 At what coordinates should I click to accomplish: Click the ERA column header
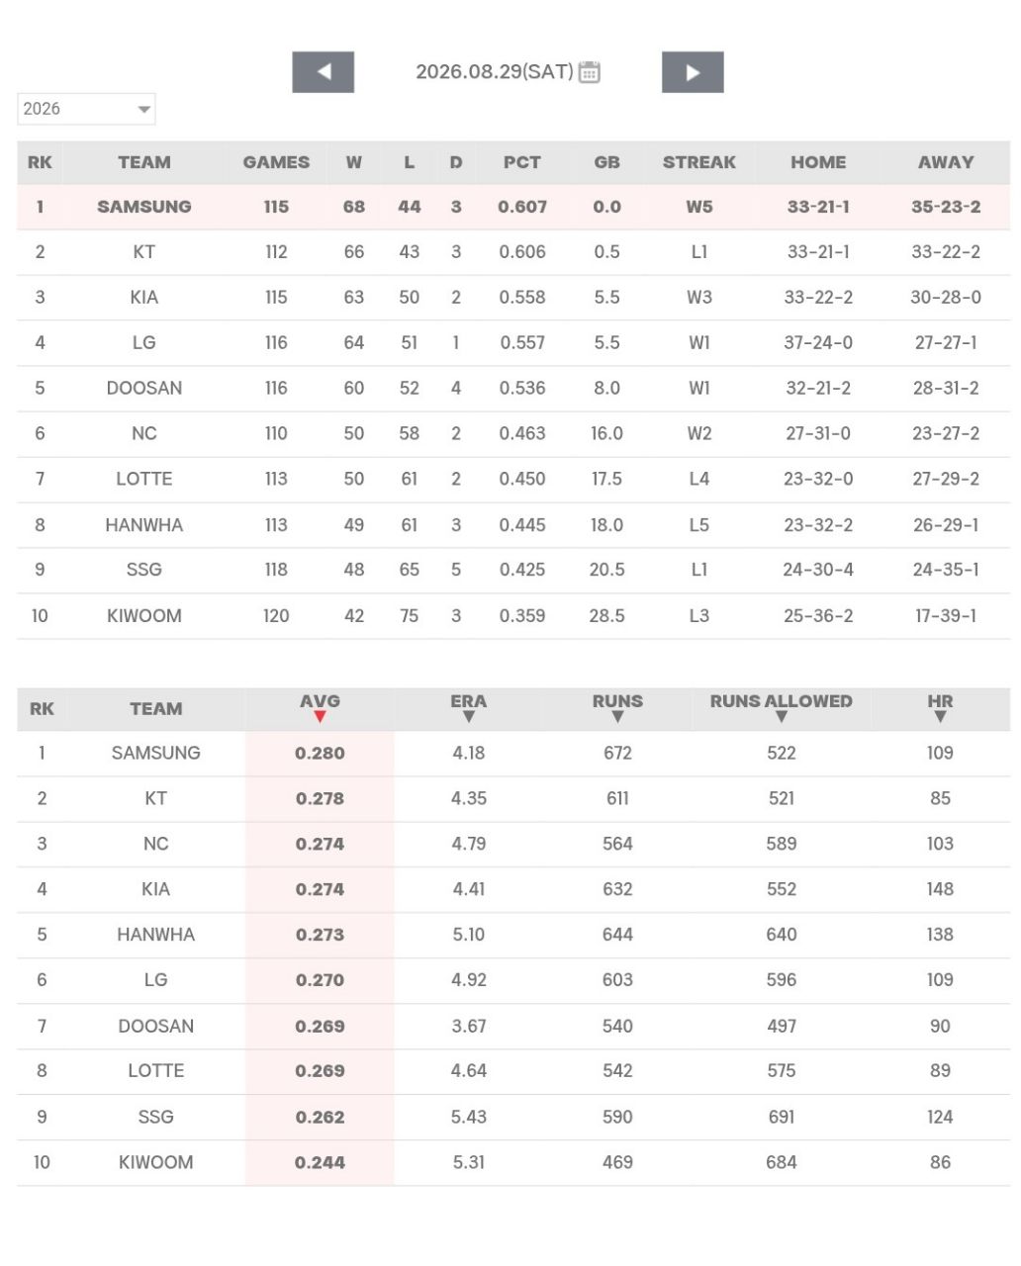(469, 701)
